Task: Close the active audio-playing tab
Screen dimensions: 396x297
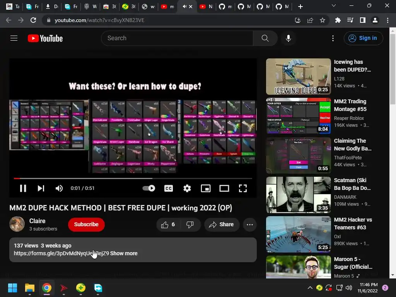Action: click(191, 7)
